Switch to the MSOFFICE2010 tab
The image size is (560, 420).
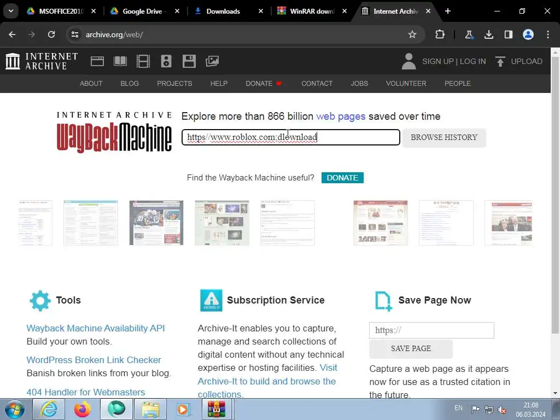pyautogui.click(x=61, y=11)
